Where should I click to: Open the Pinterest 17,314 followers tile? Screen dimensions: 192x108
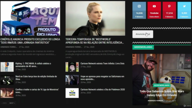point(169,10)
